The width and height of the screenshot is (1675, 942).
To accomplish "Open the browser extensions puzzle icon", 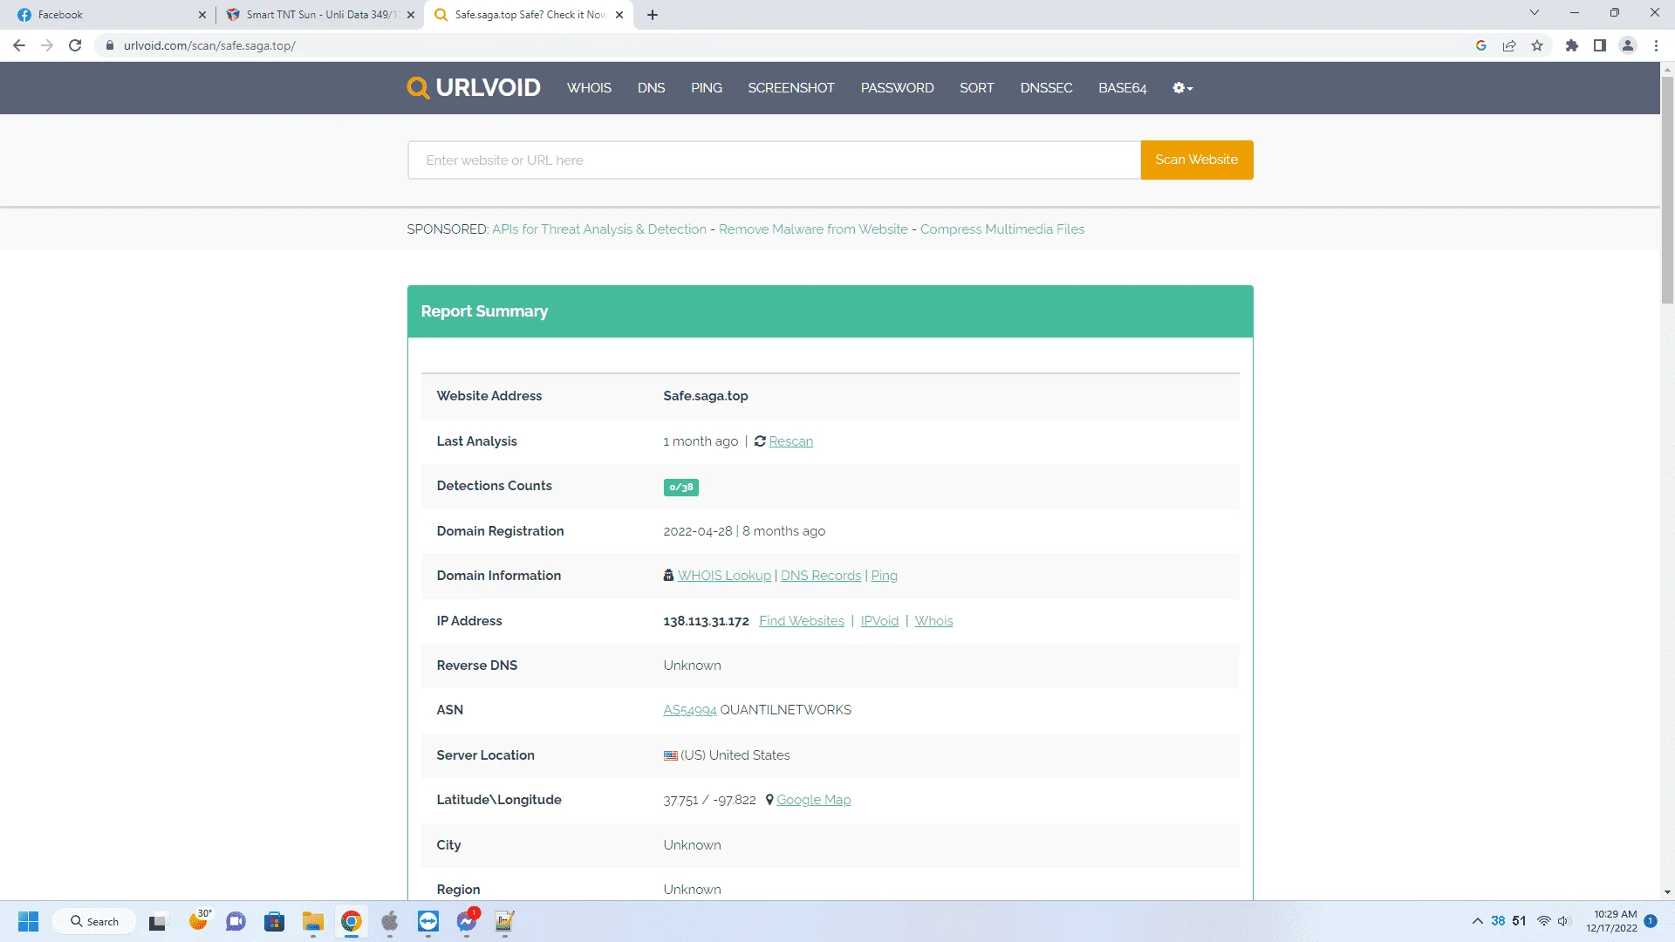I will click(1572, 45).
